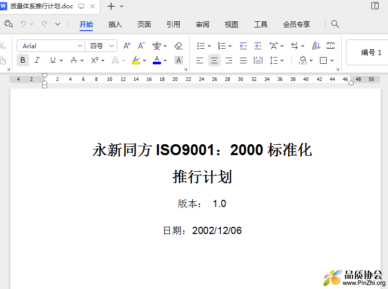Click the Chinese layout (A with arrows) icon
Screen dimensions: 388x289
(274, 46)
